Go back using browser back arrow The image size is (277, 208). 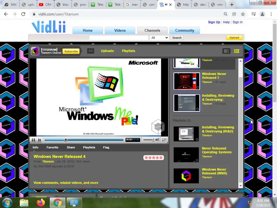pyautogui.click(x=6, y=14)
